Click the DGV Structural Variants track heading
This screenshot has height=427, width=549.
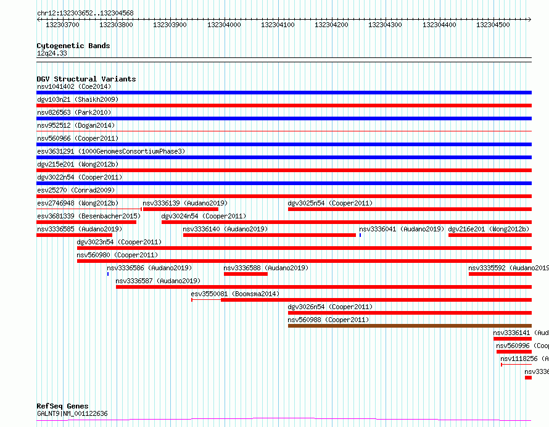tap(86, 79)
